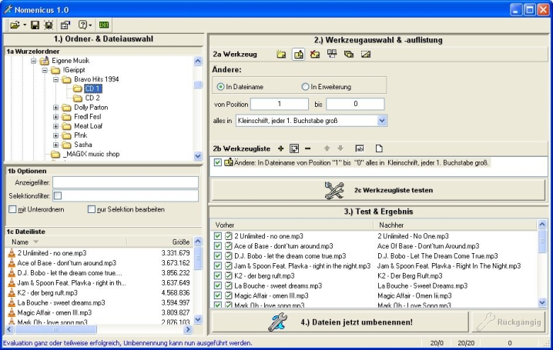Click '4.) Dateien jetzt umbenennen!' button
The height and width of the screenshot is (350, 553).
pos(338,322)
